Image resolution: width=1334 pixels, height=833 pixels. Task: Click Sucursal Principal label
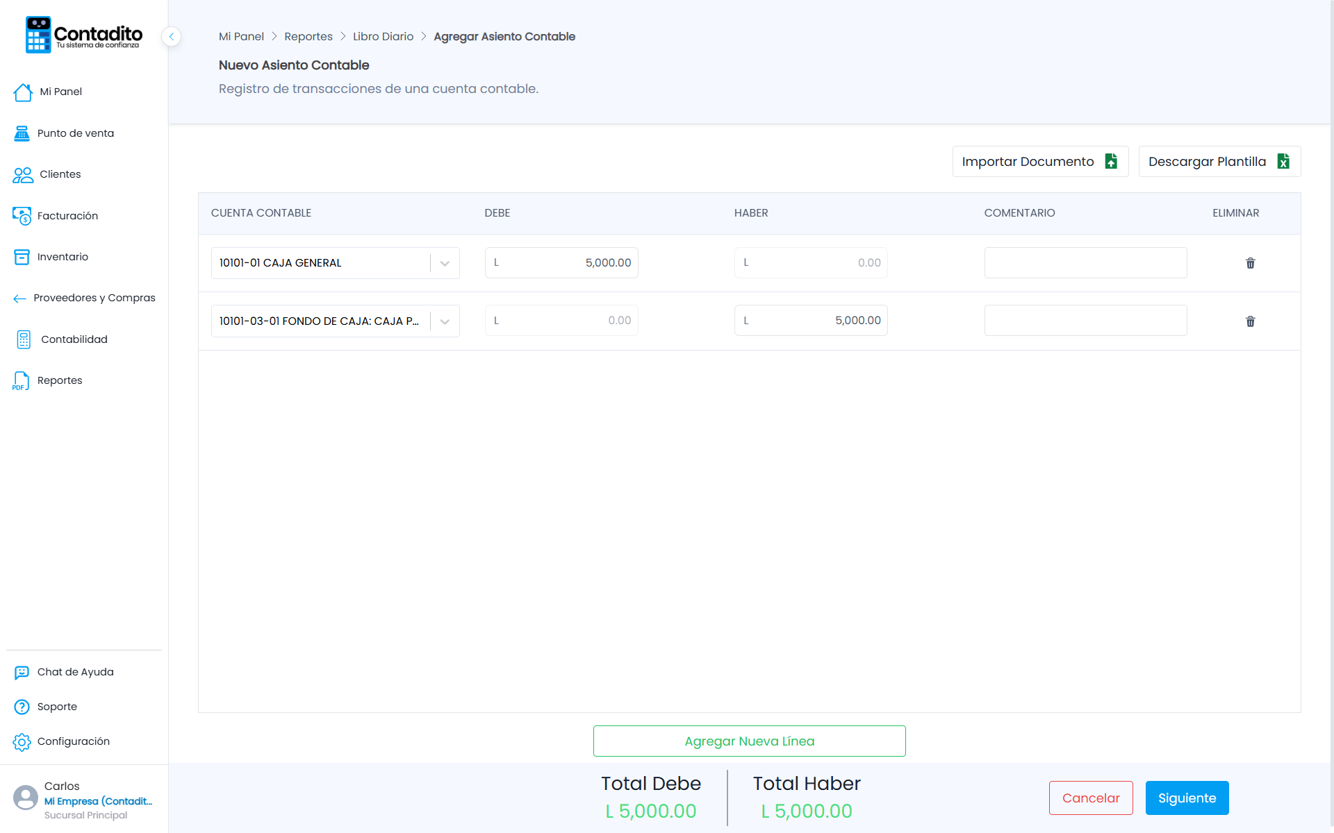pos(86,816)
